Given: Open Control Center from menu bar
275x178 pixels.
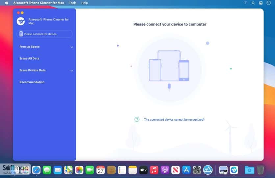Looking at the screenshot, I should 261,3.
